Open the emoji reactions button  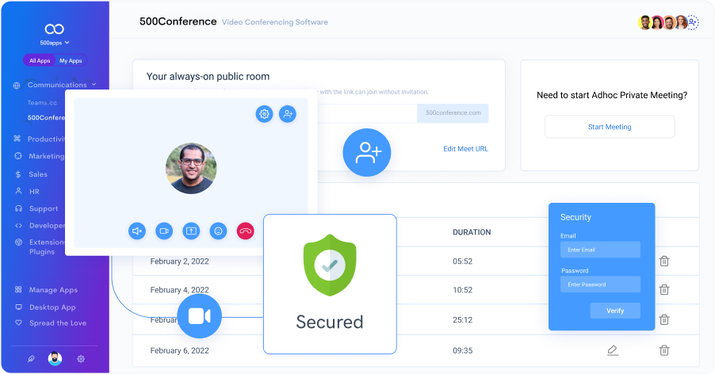(x=218, y=231)
